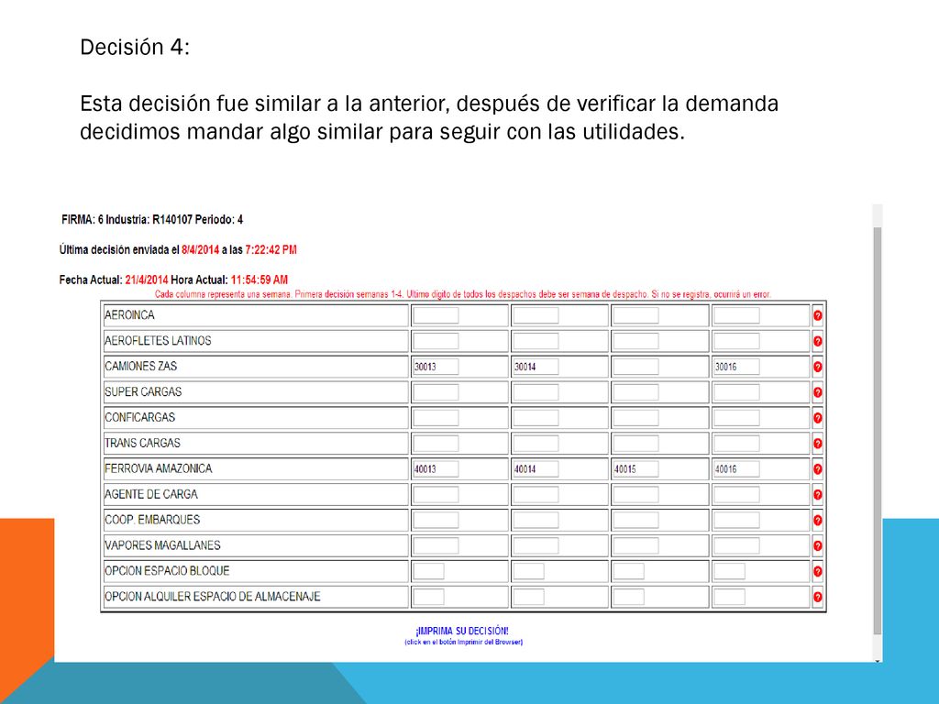Click the current date 21/4/2014
Screen dimensions: 939x704
pyautogui.click(x=147, y=280)
